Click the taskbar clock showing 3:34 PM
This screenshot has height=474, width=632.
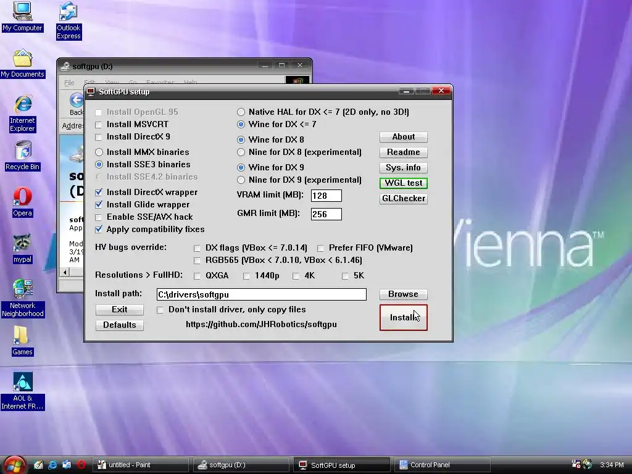pyautogui.click(x=612, y=465)
